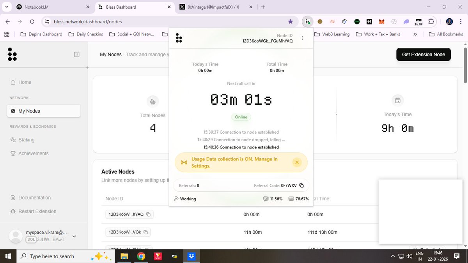
Task: Click the Online status badge
Action: tap(241, 117)
